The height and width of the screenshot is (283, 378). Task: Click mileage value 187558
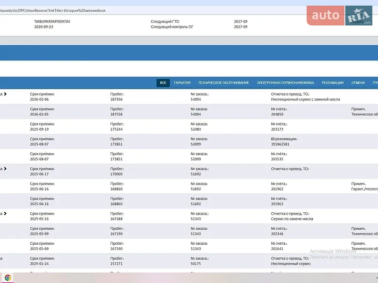click(x=116, y=114)
